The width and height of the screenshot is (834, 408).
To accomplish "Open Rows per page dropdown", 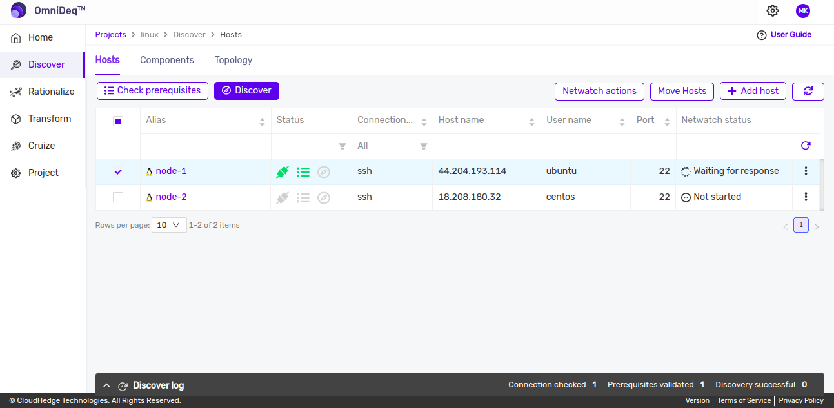I will (169, 225).
